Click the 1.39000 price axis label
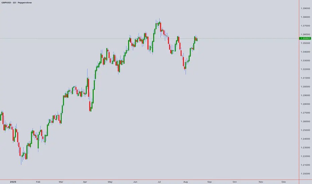The height and width of the screenshot is (184, 312). coord(305,8)
